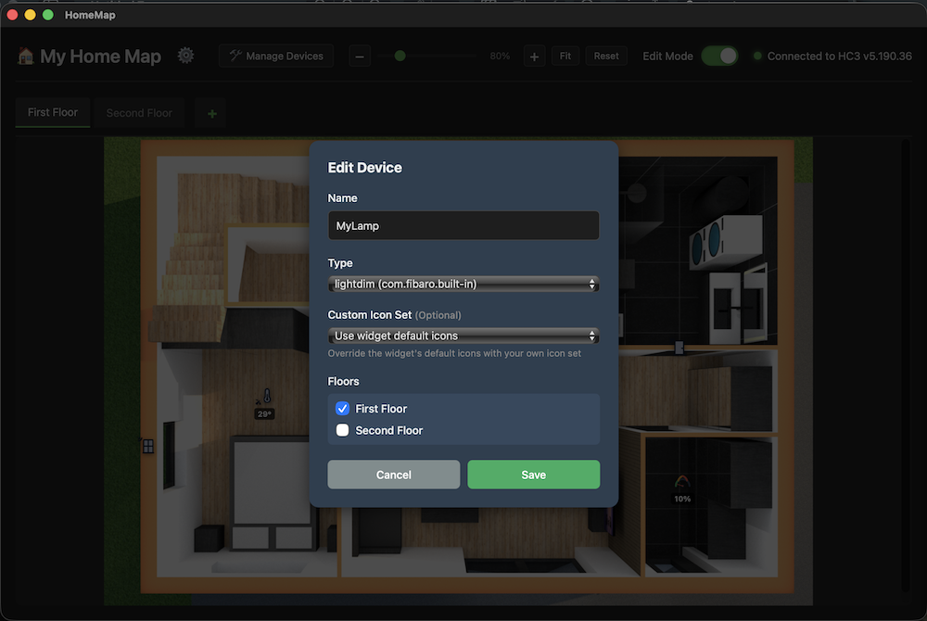
Task: Click the Fit zoom button
Action: [565, 57]
